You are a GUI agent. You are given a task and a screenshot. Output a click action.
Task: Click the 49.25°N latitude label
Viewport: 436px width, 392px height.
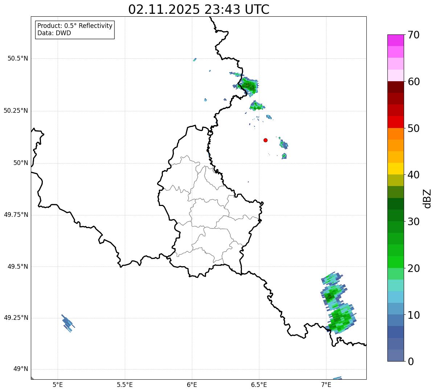16,318
